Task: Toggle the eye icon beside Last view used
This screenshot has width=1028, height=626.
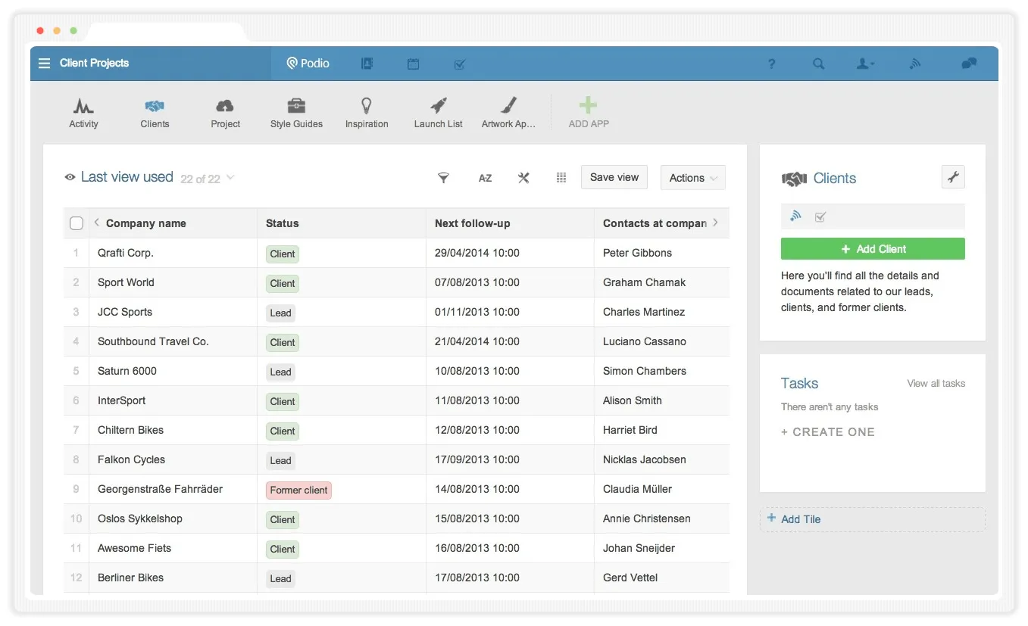Action: point(70,177)
